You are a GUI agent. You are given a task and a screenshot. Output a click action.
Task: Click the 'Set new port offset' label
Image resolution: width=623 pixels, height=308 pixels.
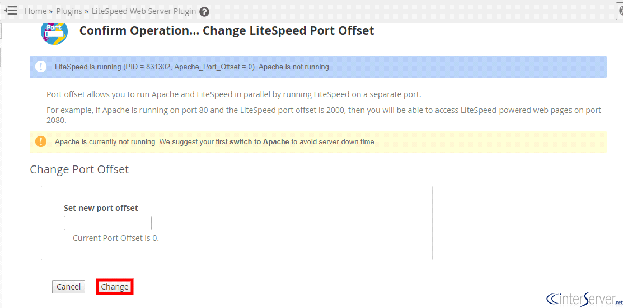click(101, 208)
